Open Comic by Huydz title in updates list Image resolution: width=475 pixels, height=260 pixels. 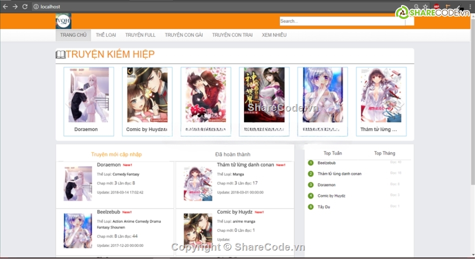[x=235, y=212]
